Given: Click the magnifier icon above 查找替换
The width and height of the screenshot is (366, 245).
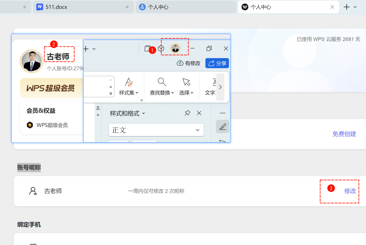Looking at the screenshot, I should point(162,82).
